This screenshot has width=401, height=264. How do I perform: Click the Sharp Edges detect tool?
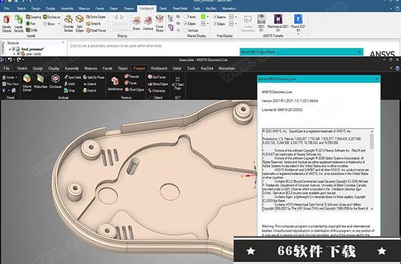[x=158, y=84]
